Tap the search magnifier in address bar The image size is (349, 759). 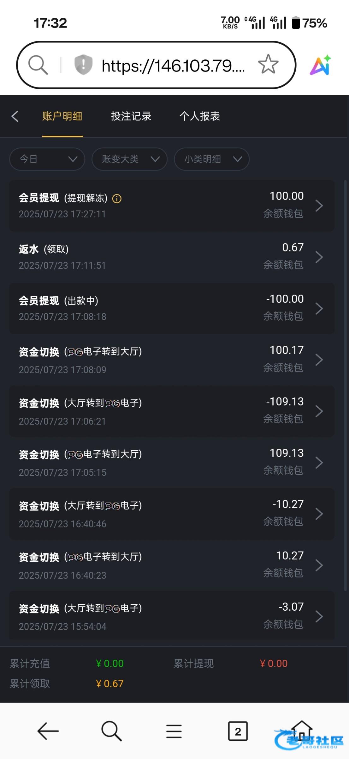pos(38,65)
